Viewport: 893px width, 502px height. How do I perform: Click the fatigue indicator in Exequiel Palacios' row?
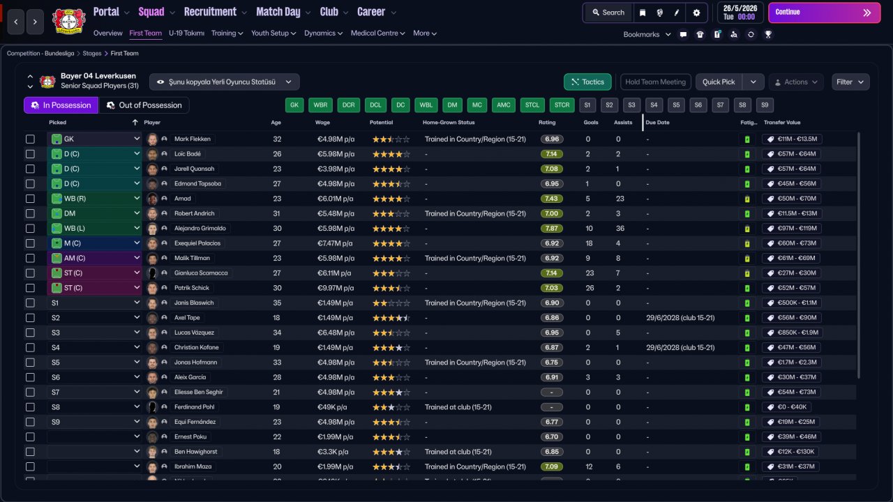[x=747, y=243]
